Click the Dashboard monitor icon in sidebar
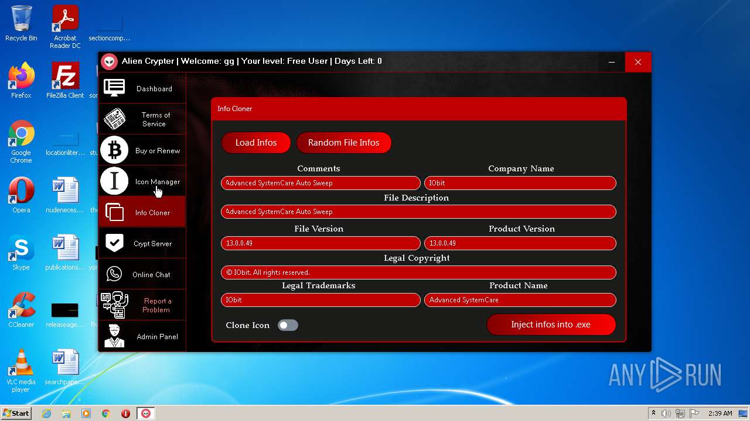 (x=114, y=88)
